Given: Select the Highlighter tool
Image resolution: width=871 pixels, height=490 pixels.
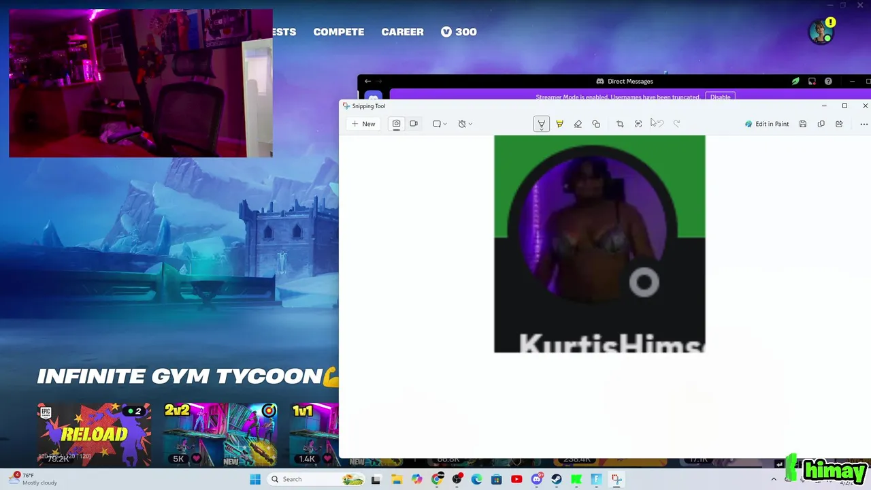Looking at the screenshot, I should (x=559, y=124).
